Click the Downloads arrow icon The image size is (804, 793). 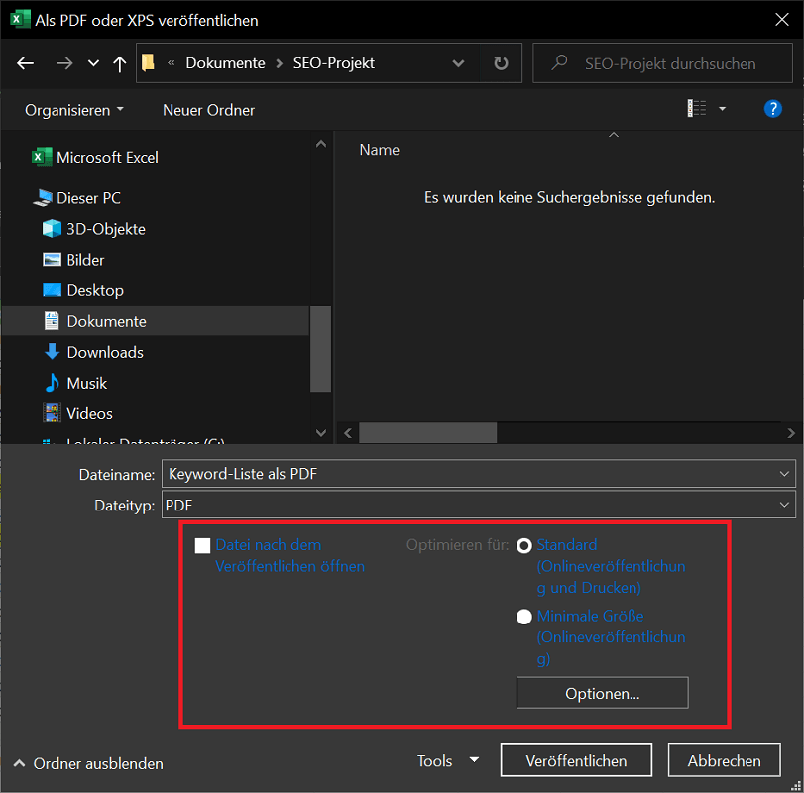52,352
